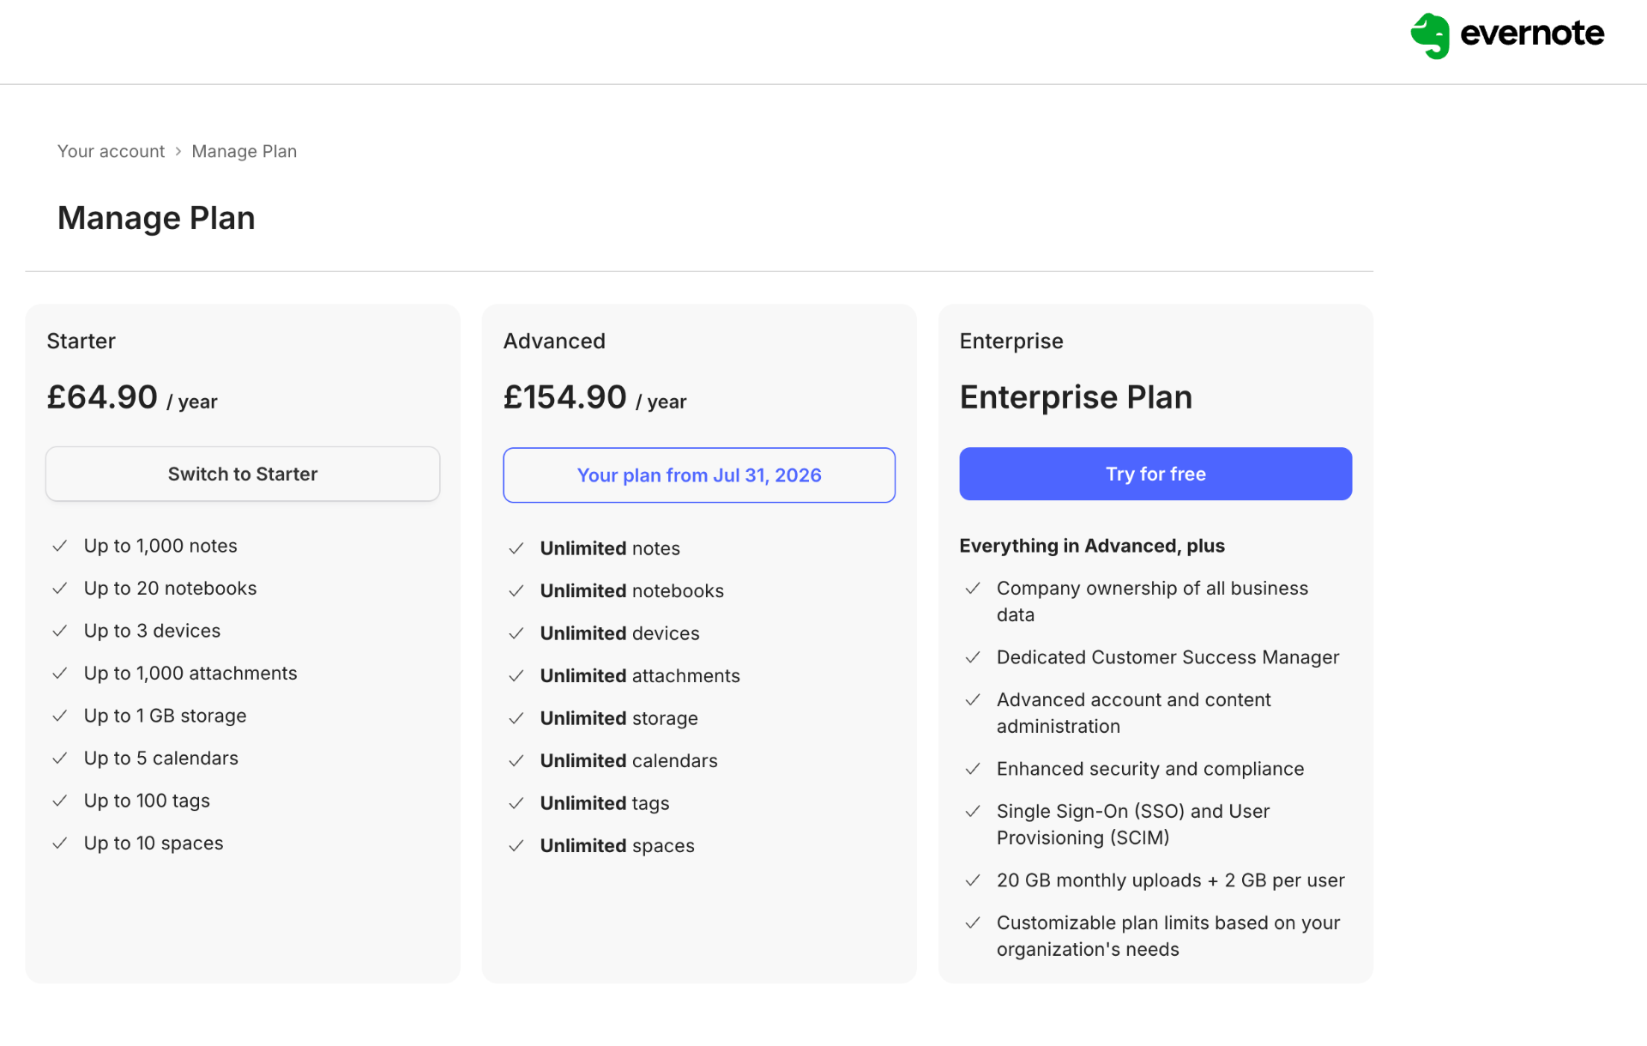Image resolution: width=1647 pixels, height=1046 pixels.
Task: Click checkmark beside Advanced account administration
Action: (973, 700)
